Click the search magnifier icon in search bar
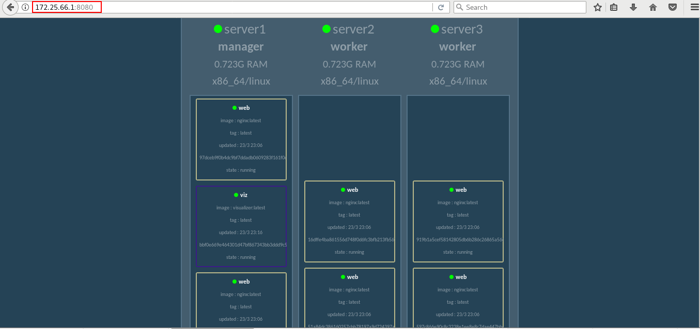The image size is (700, 329). click(x=459, y=7)
